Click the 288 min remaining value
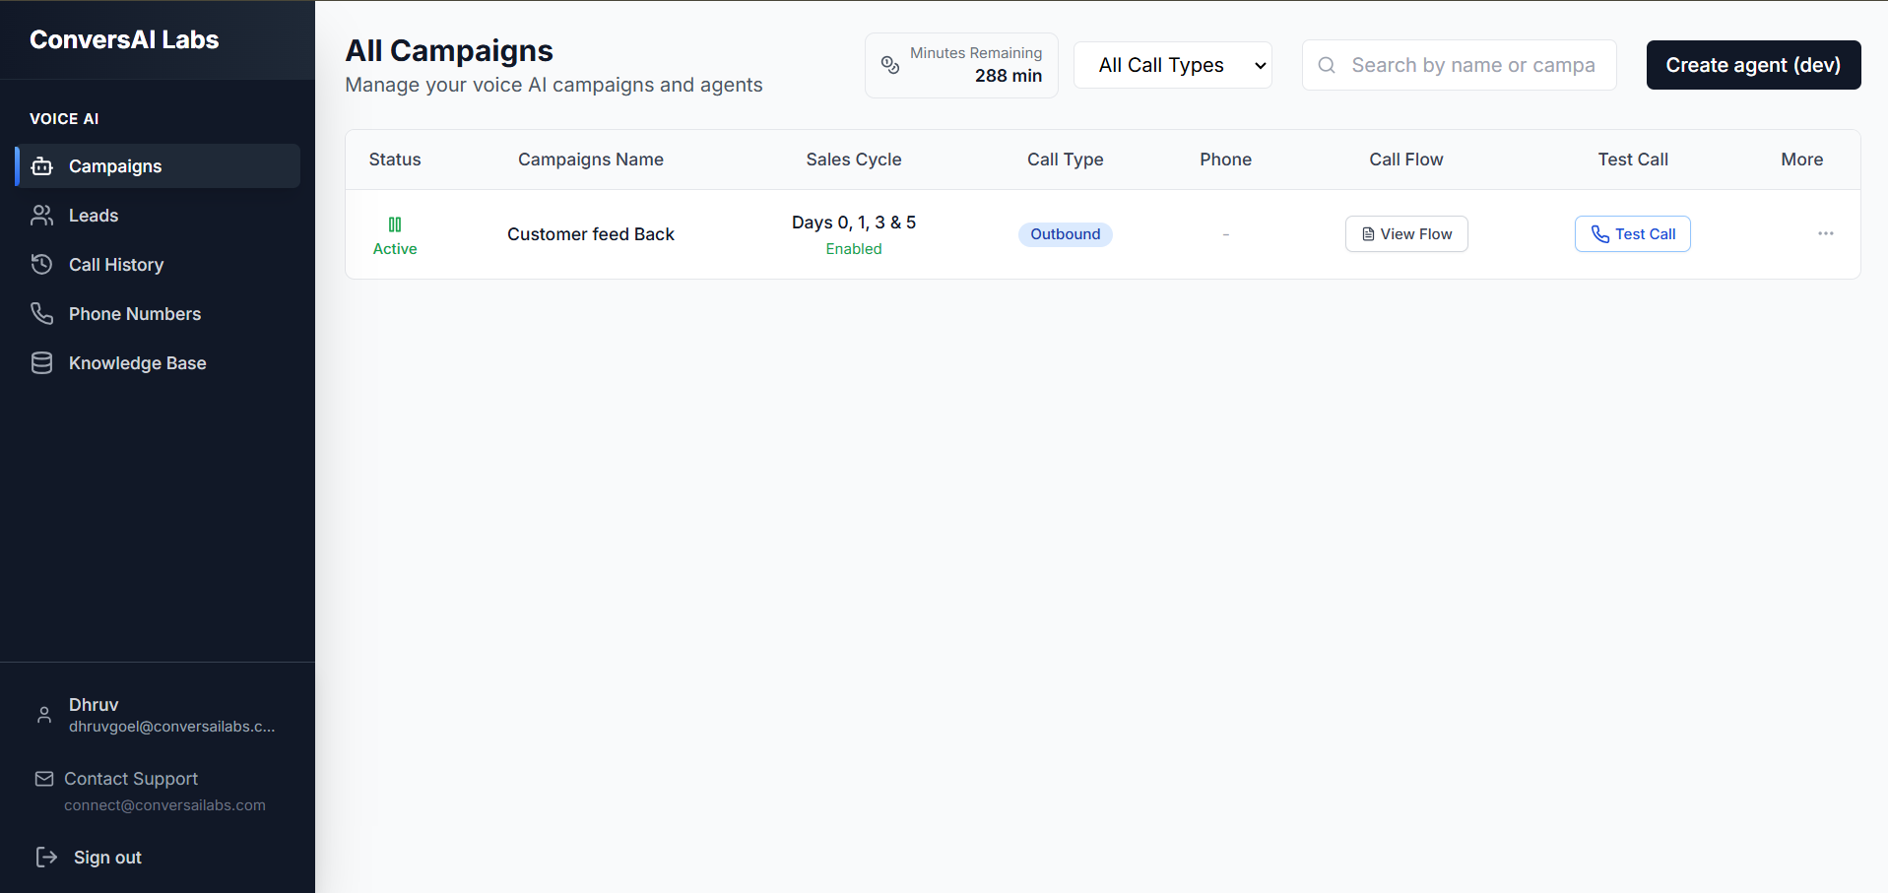The height and width of the screenshot is (893, 1888). pos(1009,76)
